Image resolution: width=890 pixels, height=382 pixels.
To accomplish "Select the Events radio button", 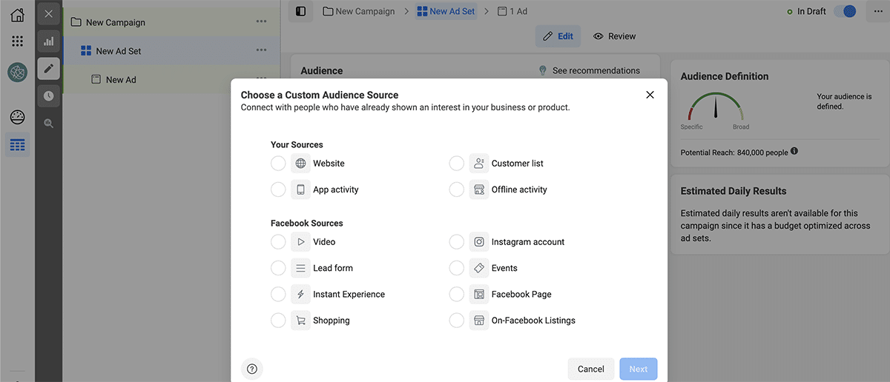I will coord(457,268).
